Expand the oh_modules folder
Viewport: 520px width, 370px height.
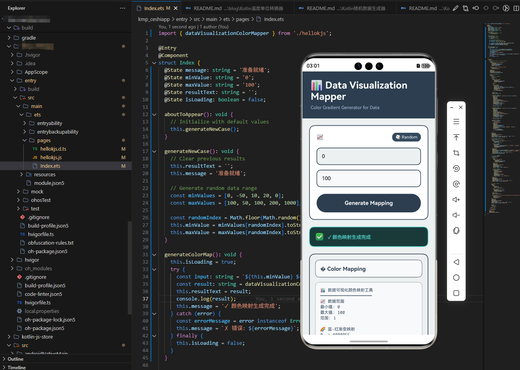(x=12, y=268)
